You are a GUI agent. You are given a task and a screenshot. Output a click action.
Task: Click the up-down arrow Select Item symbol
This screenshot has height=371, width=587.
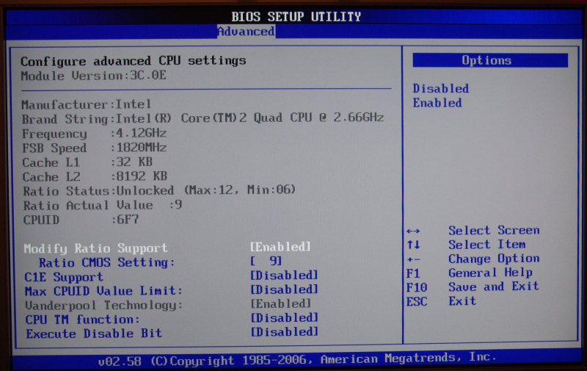[412, 245]
